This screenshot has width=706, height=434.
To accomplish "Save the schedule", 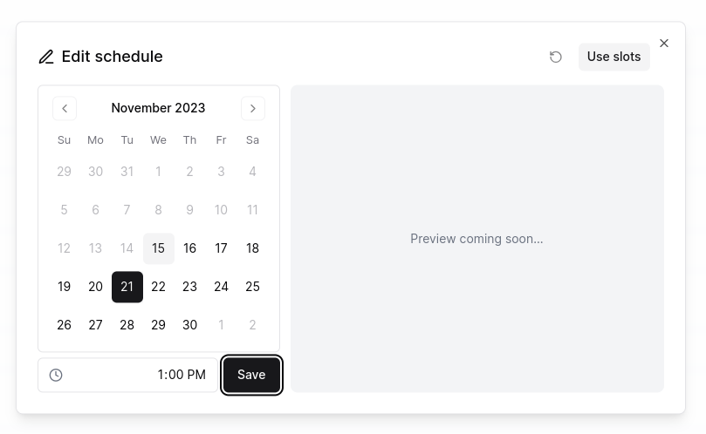I will (251, 375).
